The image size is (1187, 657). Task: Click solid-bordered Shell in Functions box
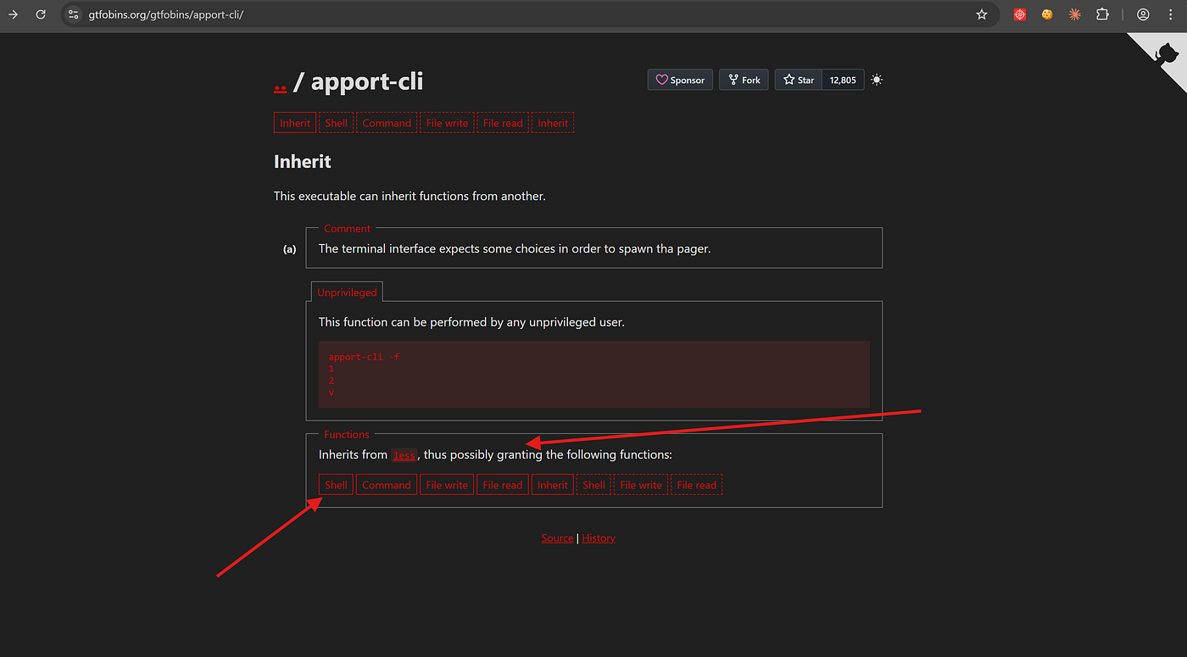pyautogui.click(x=336, y=485)
